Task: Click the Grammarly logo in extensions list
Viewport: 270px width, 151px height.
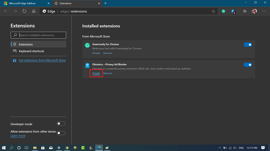Action: coord(87,45)
